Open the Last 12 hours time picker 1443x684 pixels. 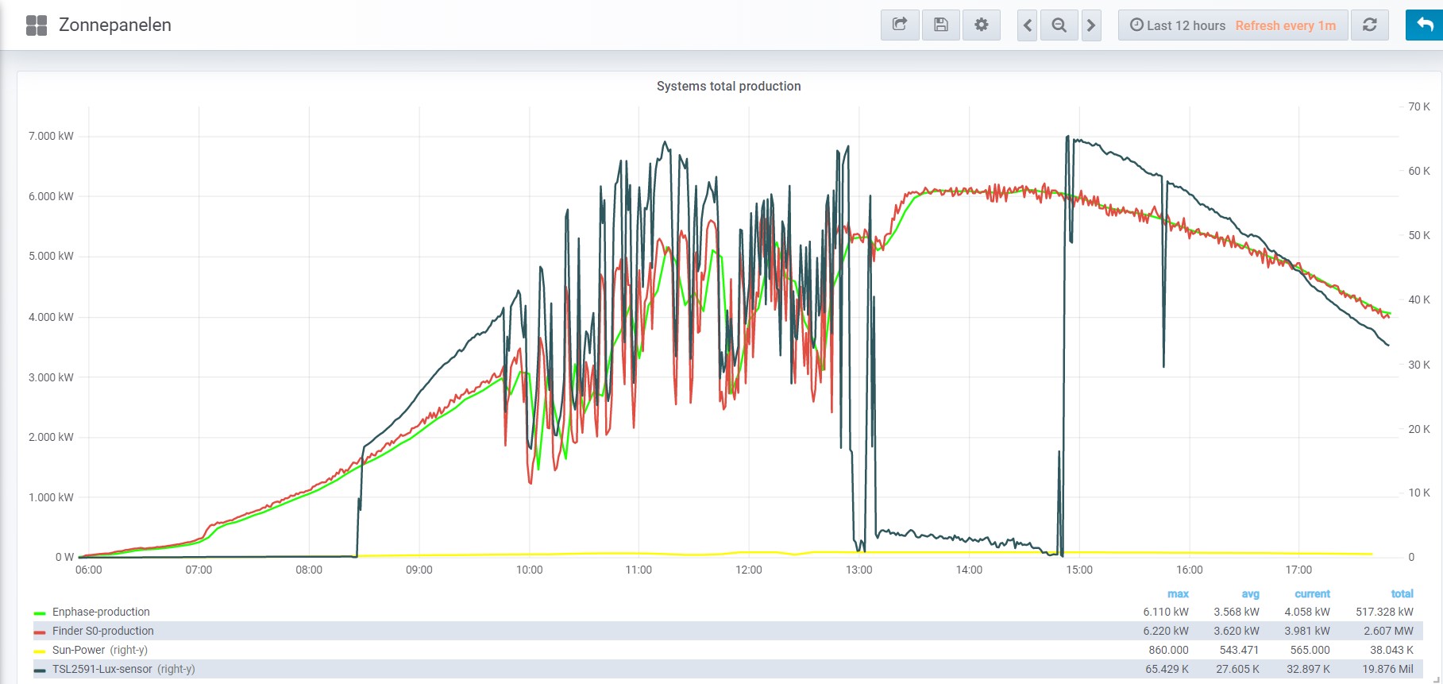(1178, 25)
